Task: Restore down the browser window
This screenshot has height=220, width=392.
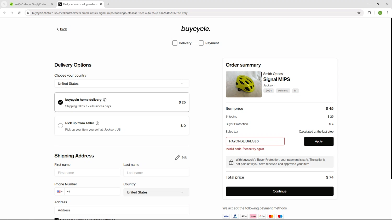Action: [x=378, y=4]
